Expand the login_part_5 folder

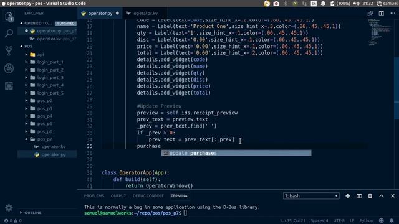tap(50, 93)
